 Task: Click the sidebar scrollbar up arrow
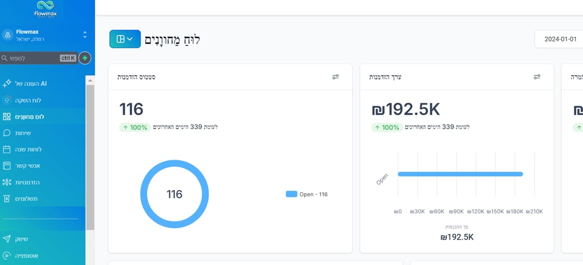[x=90, y=80]
